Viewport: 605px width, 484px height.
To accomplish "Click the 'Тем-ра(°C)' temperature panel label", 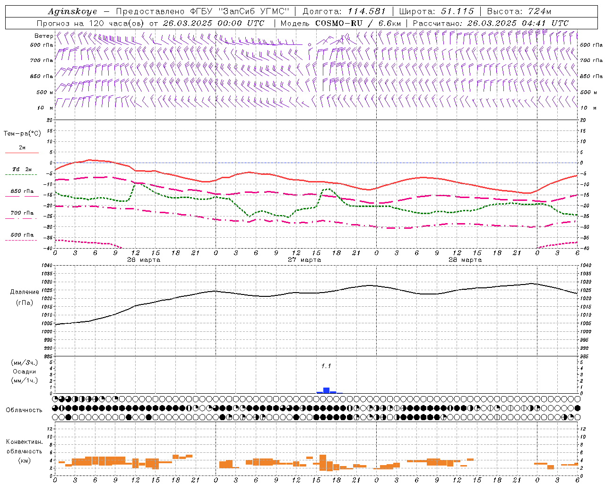I will point(22,134).
